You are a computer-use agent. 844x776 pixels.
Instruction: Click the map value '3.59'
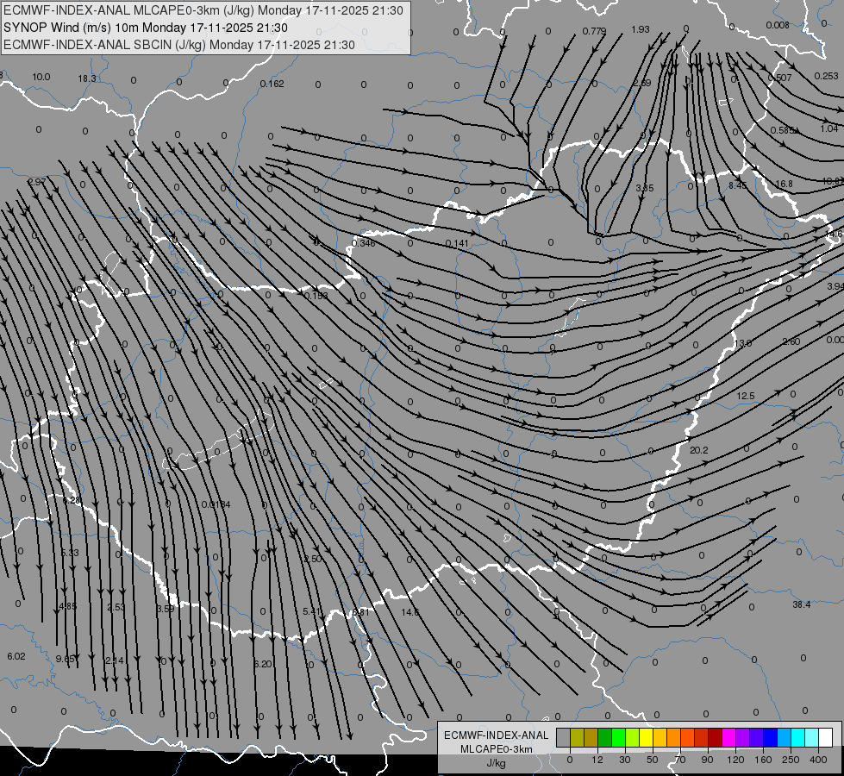tap(166, 609)
